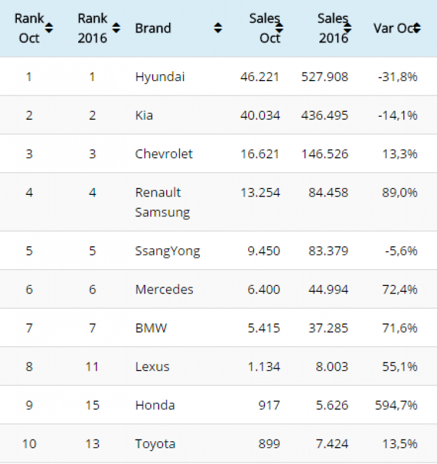Click the BMW brand cell
The width and height of the screenshot is (437, 464).
click(x=151, y=328)
